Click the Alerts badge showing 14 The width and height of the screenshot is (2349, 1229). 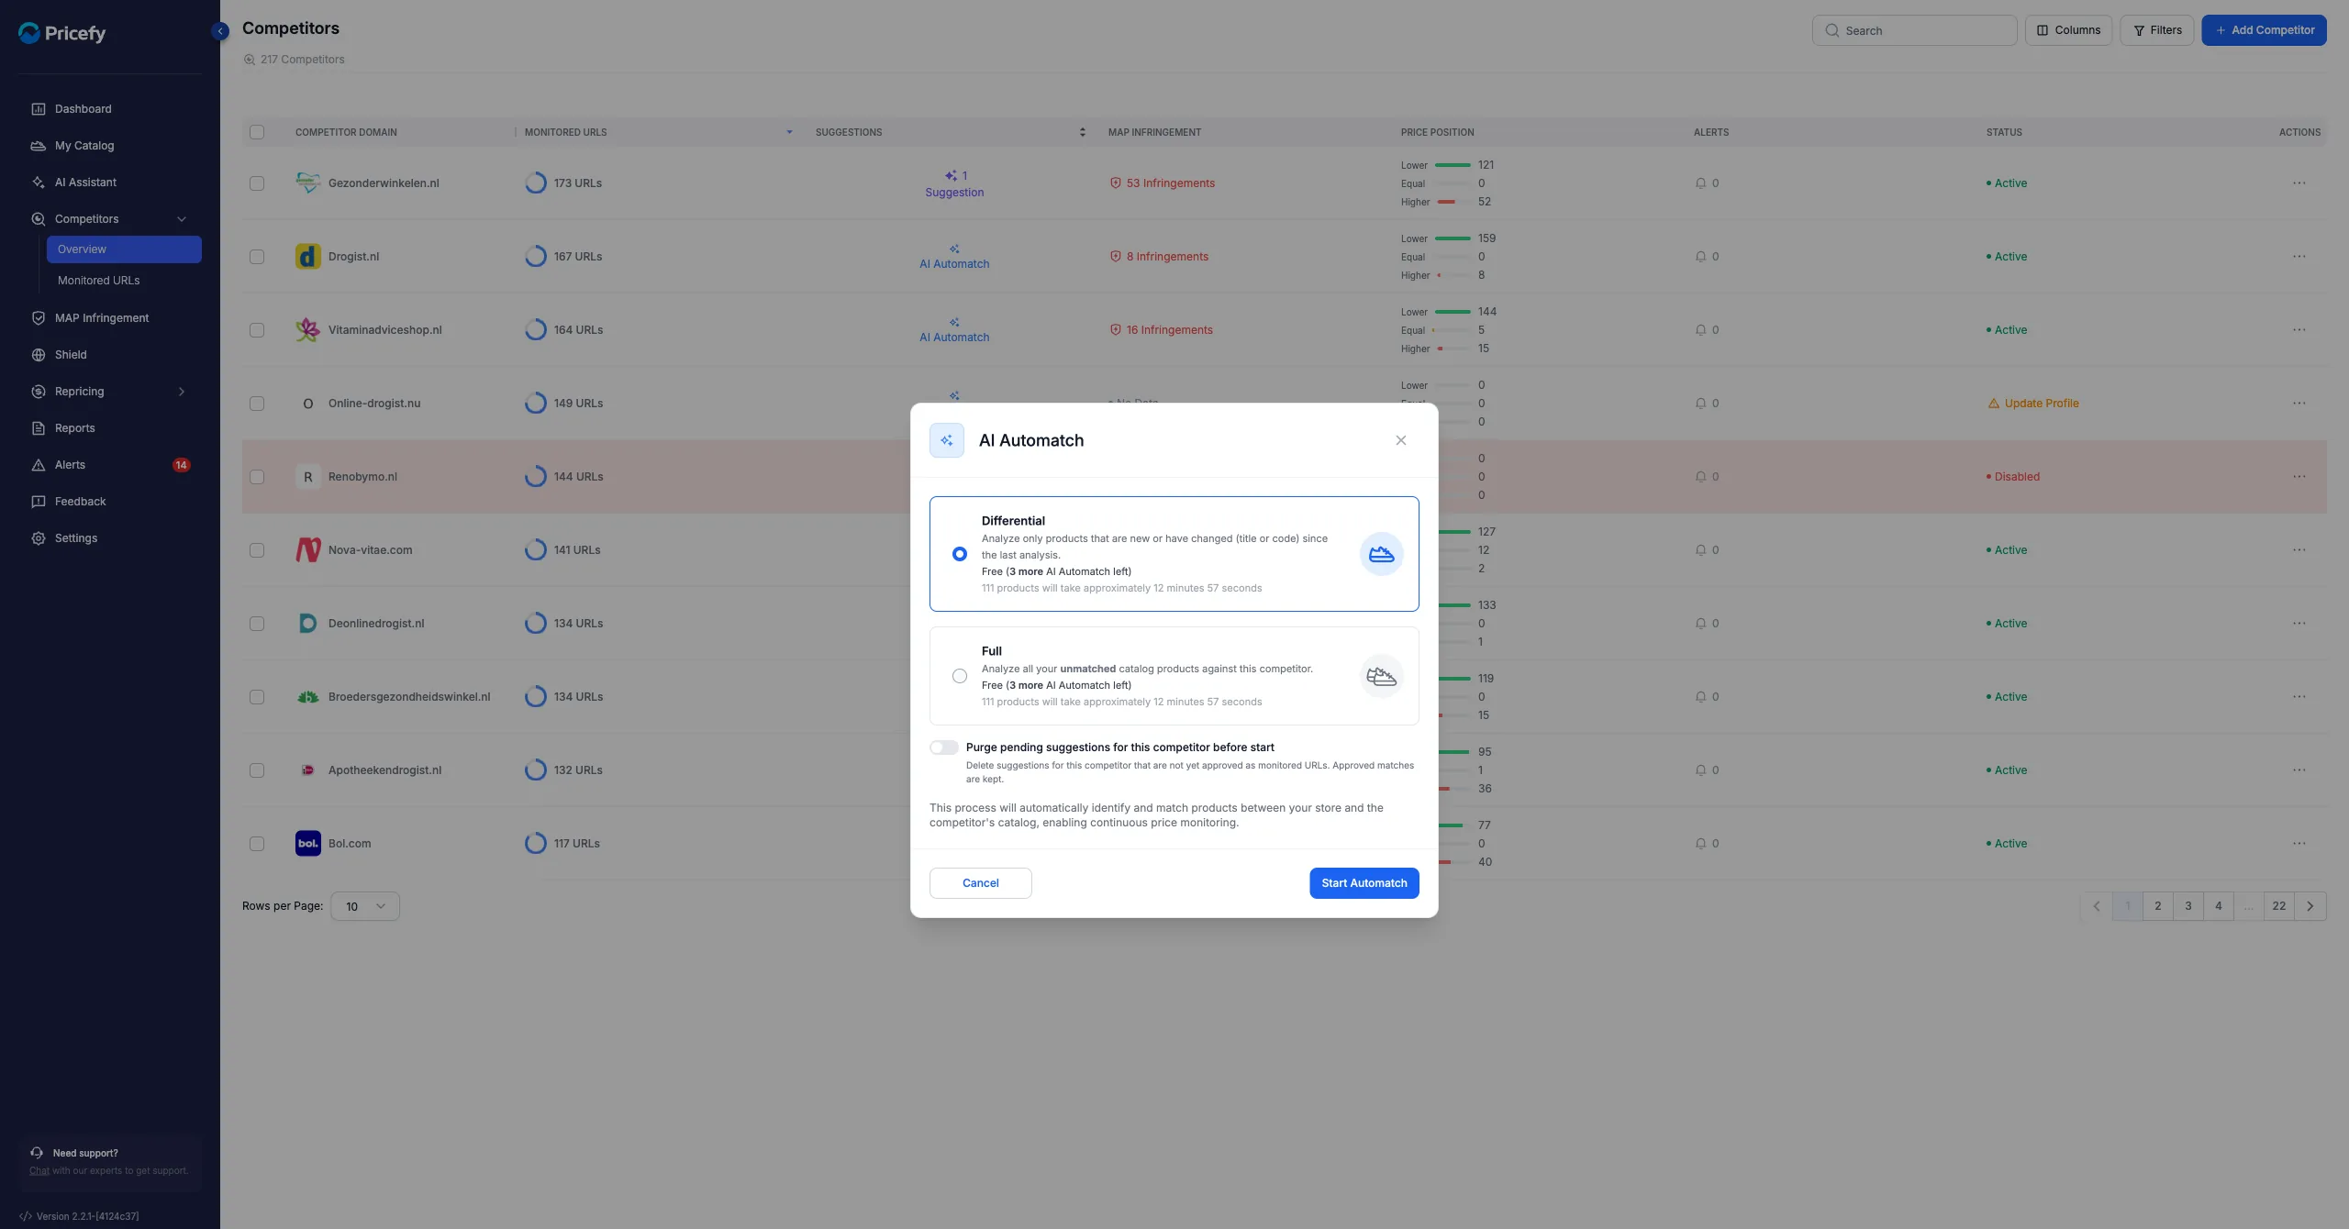(x=181, y=465)
